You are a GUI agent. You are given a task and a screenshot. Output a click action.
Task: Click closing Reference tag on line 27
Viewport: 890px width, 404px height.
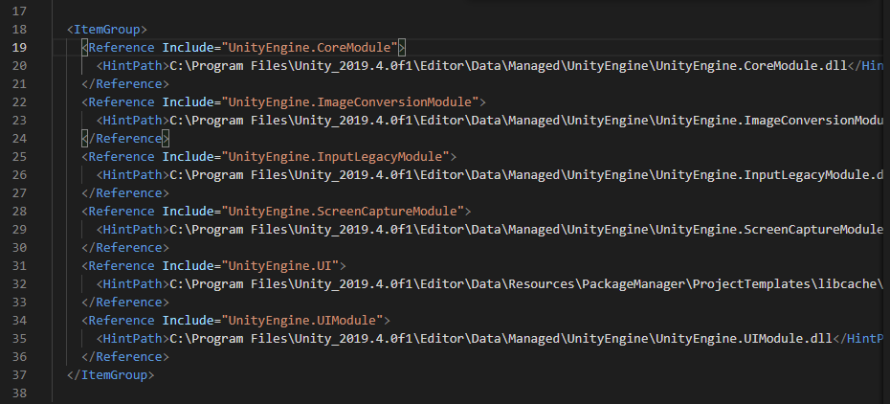tap(124, 193)
